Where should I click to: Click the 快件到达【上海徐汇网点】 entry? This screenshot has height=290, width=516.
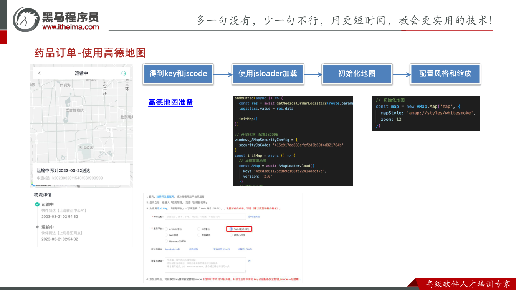[x=62, y=233]
